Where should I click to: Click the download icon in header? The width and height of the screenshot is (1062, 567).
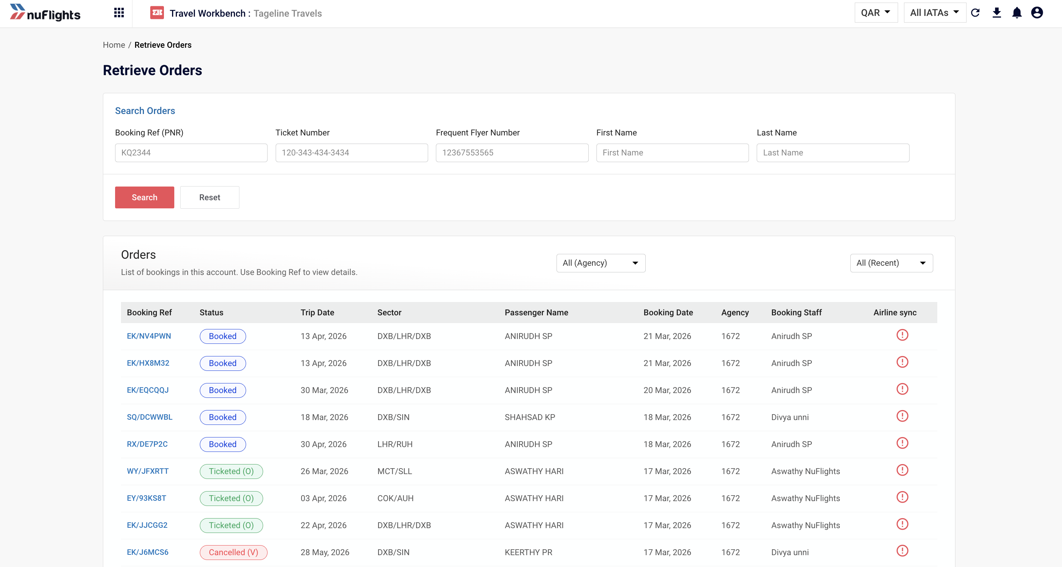click(997, 13)
